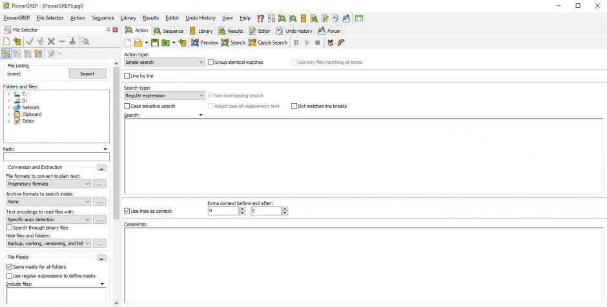The width and height of the screenshot is (607, 307).
Task: Open Text encodings dropdown
Action: [x=49, y=220]
